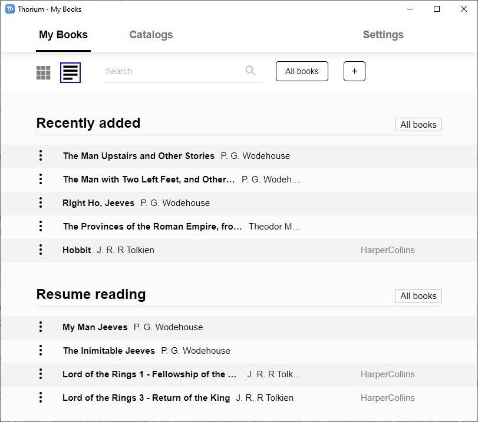The width and height of the screenshot is (478, 422).
Task: Click author Theodor M… on Roman Empire row
Action: click(x=274, y=227)
